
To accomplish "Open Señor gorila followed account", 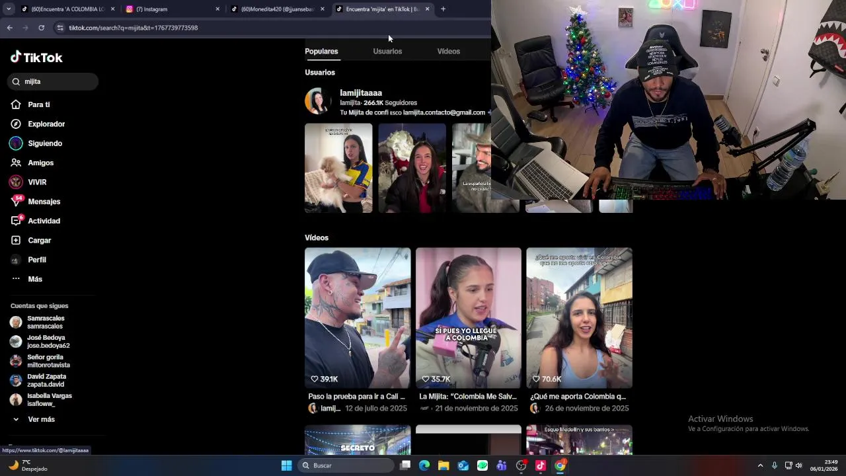I will 48,361.
